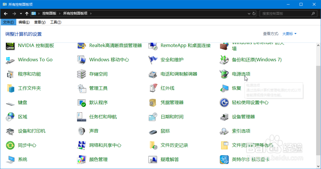This screenshot has width=321, height=169.
Task: Open the 同步中心 icon
Action: [10, 145]
